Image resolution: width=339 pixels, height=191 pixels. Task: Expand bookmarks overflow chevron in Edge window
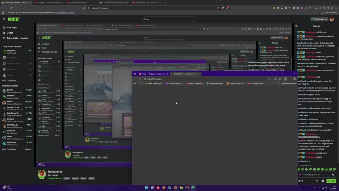coord(273,83)
